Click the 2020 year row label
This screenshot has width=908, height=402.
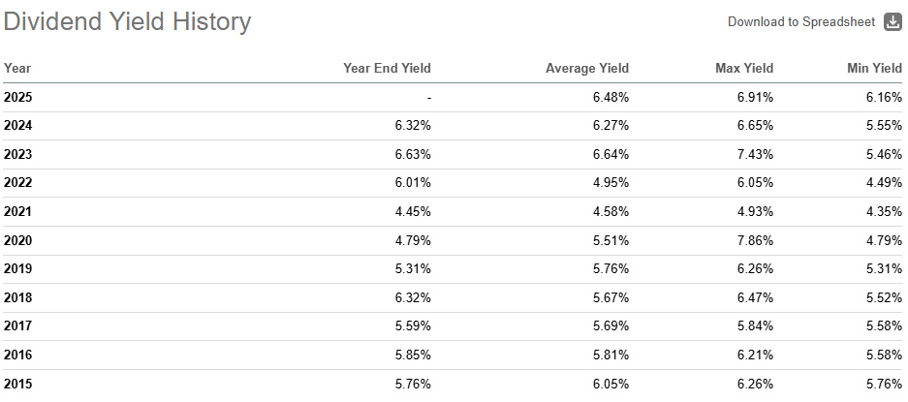[x=18, y=240]
